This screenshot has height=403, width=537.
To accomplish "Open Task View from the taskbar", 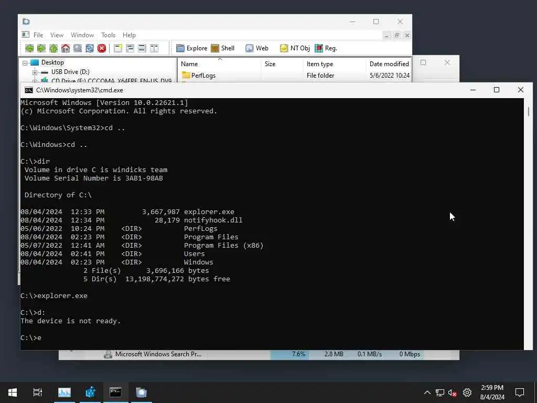I will [x=37, y=393].
